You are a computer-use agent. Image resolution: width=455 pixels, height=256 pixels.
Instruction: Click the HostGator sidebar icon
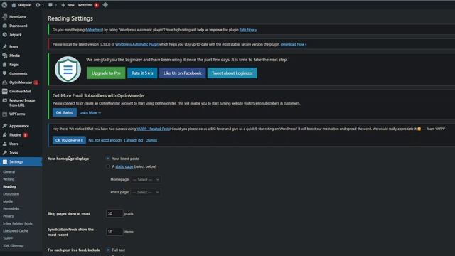pos(5,16)
